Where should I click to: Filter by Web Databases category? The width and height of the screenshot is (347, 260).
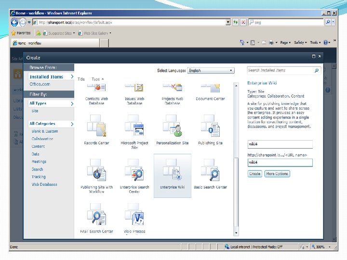click(x=44, y=184)
